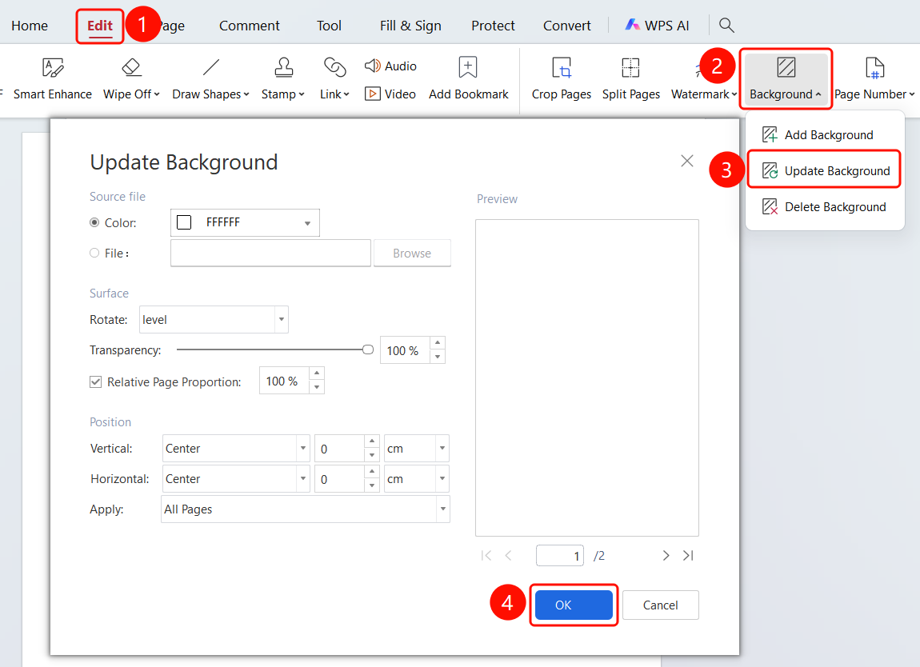Close the Update Background dialog

687,161
